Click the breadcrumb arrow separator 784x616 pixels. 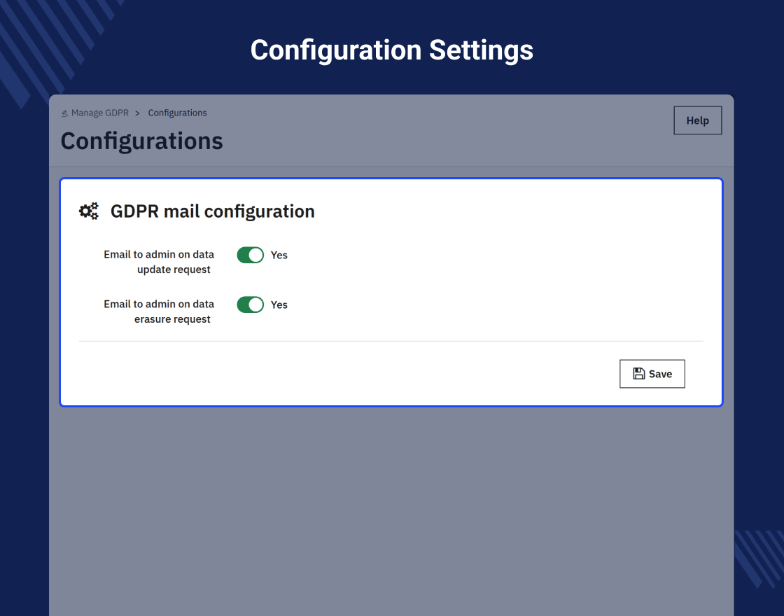coord(138,113)
